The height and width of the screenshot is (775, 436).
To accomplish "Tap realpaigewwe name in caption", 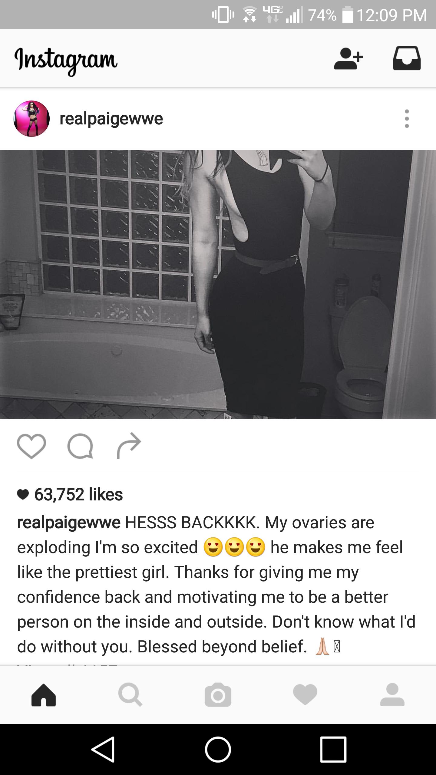I will tap(69, 523).
